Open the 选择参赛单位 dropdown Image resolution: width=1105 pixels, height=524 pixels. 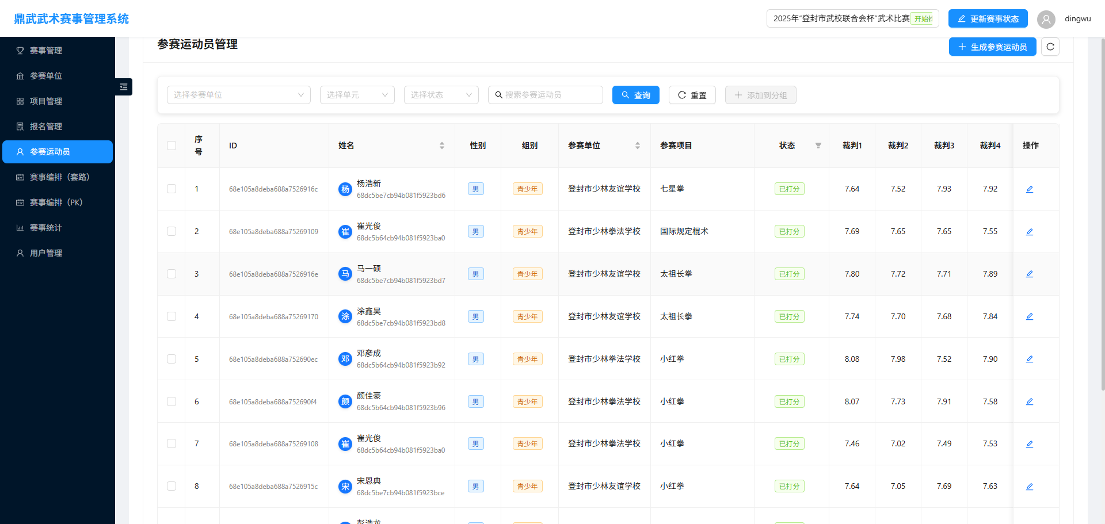(x=238, y=95)
